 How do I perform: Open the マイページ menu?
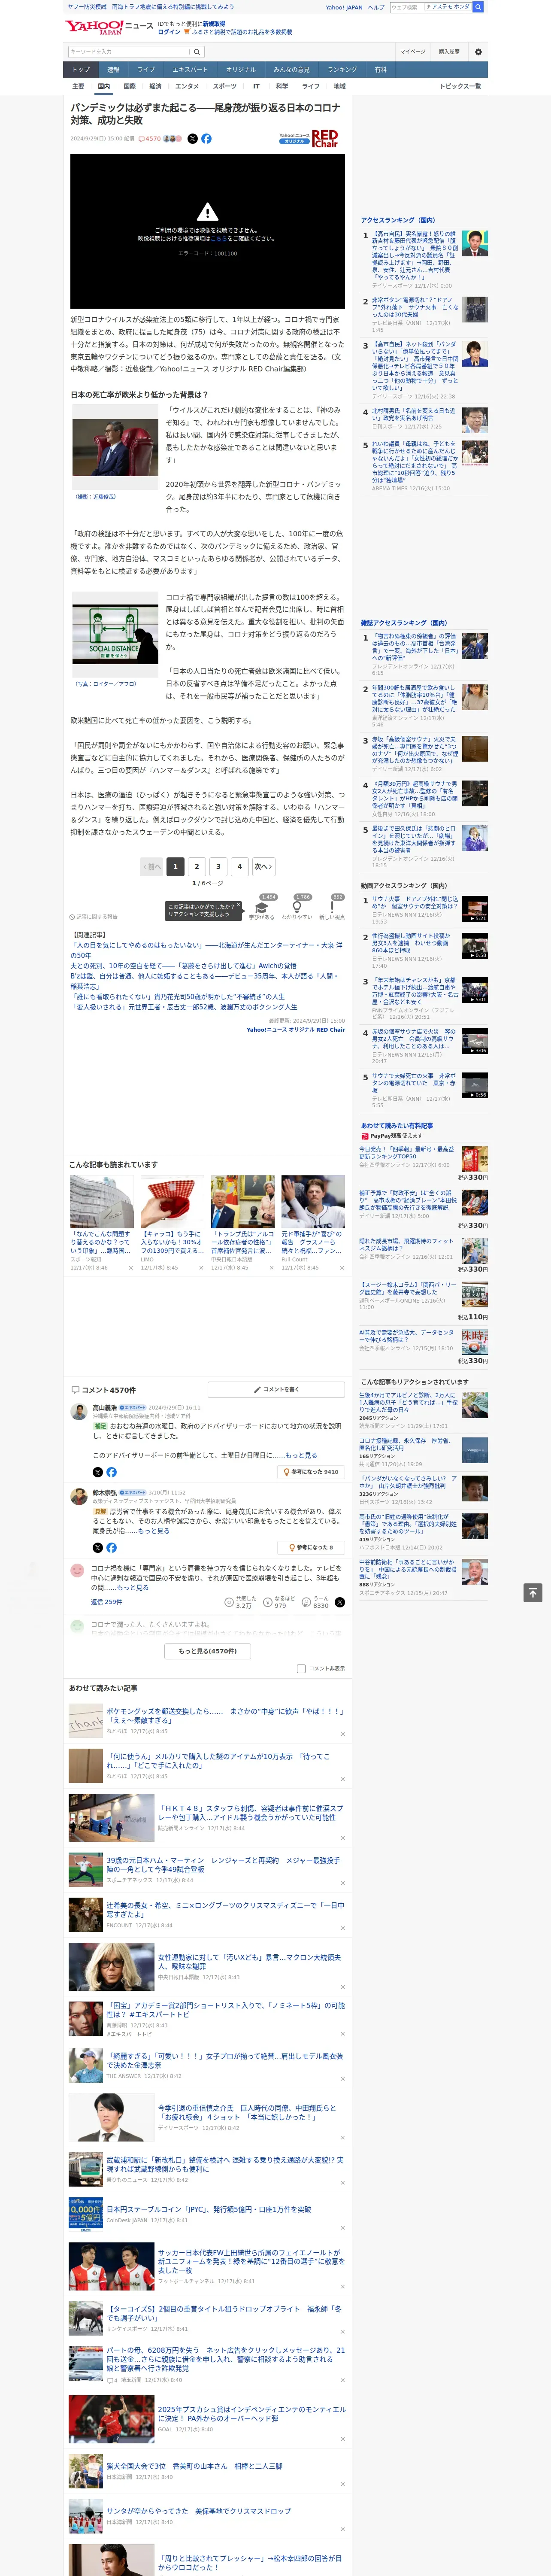(x=413, y=51)
